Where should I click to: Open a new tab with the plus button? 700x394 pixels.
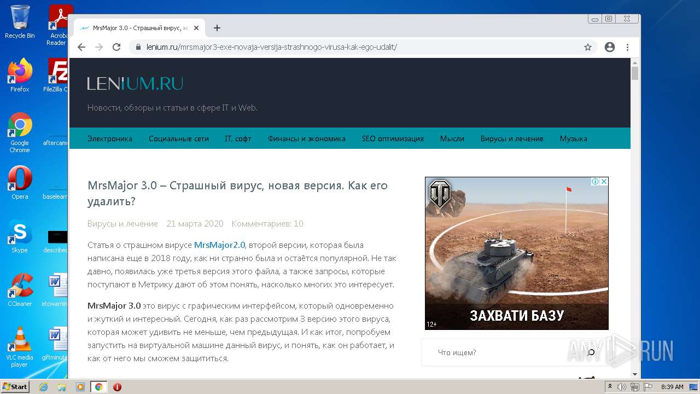point(217,28)
